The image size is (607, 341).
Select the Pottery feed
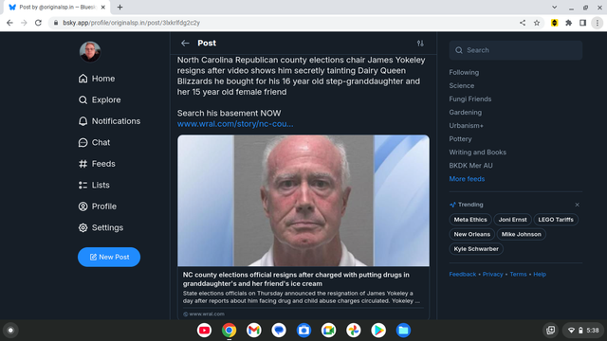460,139
